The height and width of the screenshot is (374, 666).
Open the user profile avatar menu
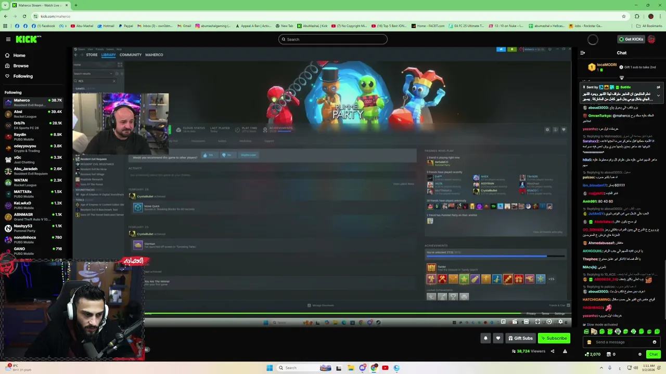pos(652,39)
